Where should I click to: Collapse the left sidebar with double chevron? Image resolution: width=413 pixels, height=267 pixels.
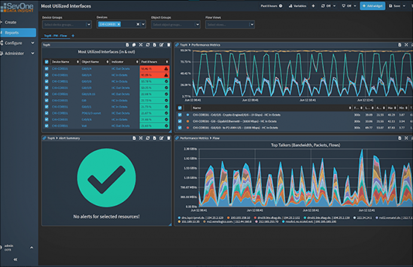click(x=15, y=259)
